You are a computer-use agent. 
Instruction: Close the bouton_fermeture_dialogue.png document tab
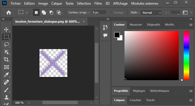(x=84, y=21)
